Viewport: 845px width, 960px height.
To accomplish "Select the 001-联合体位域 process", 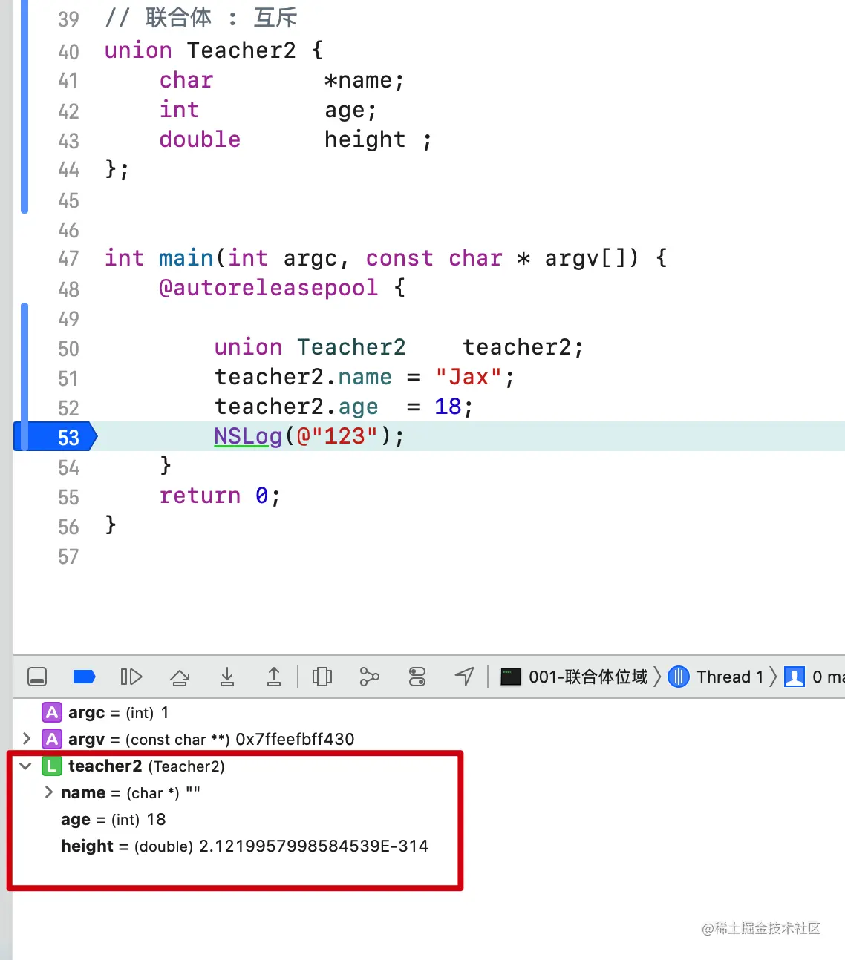I will pyautogui.click(x=575, y=677).
